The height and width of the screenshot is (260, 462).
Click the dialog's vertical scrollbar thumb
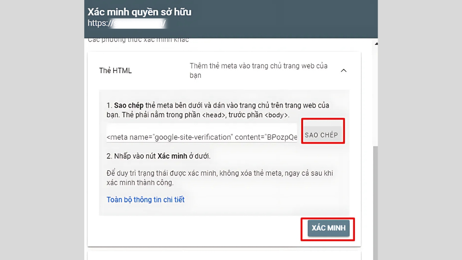point(375,203)
